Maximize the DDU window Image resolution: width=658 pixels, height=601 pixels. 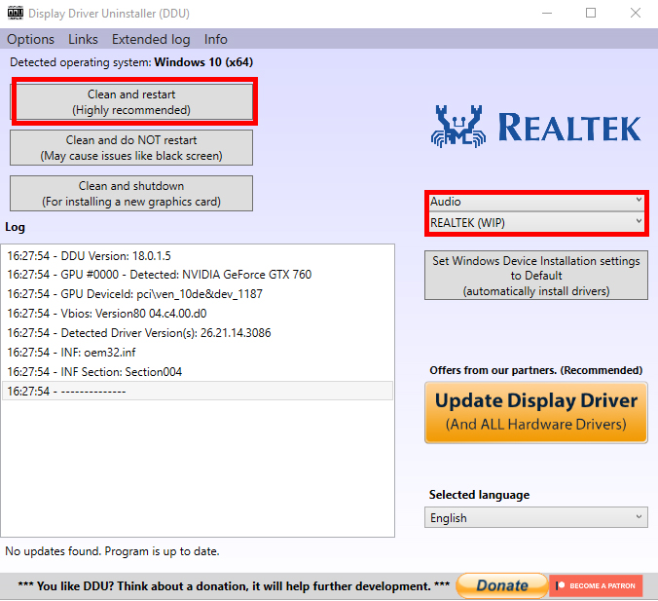click(591, 13)
